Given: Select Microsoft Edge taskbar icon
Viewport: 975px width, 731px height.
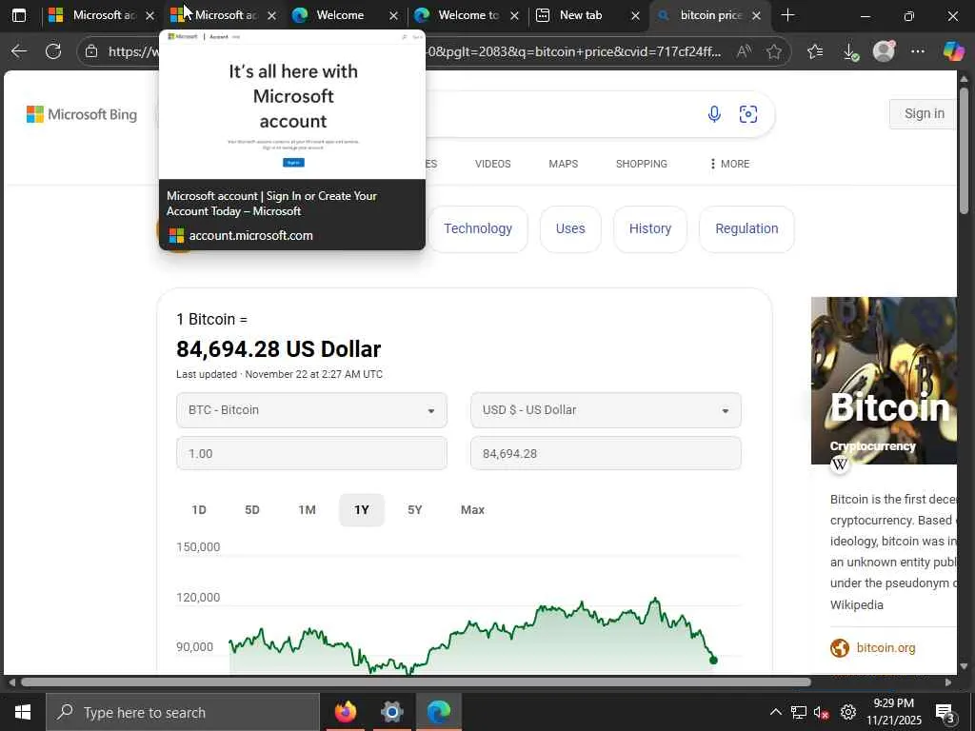Looking at the screenshot, I should (x=438, y=712).
